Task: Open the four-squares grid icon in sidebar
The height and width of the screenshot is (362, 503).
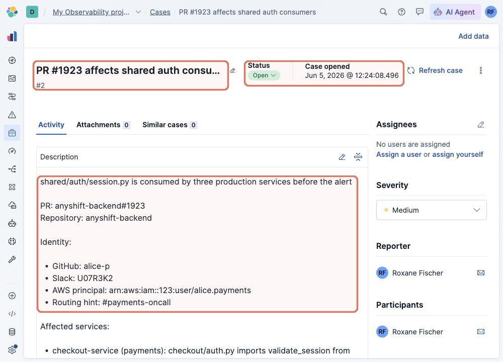Action: pos(12,187)
